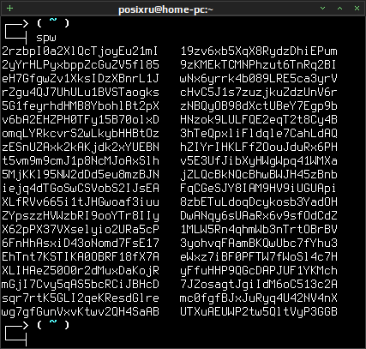
Task: Select the string beginning with X62pPX37
Action: [80, 230]
